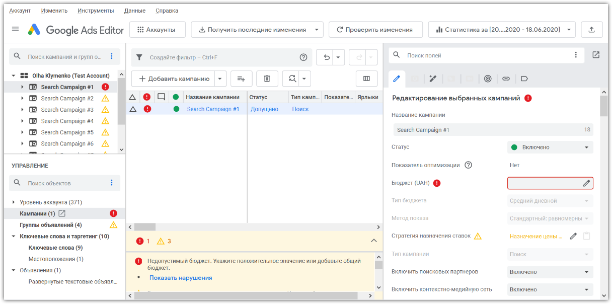The height and width of the screenshot is (304, 612).
Task: Collapse Ключевые слова и таргетинг section
Action: tap(14, 236)
